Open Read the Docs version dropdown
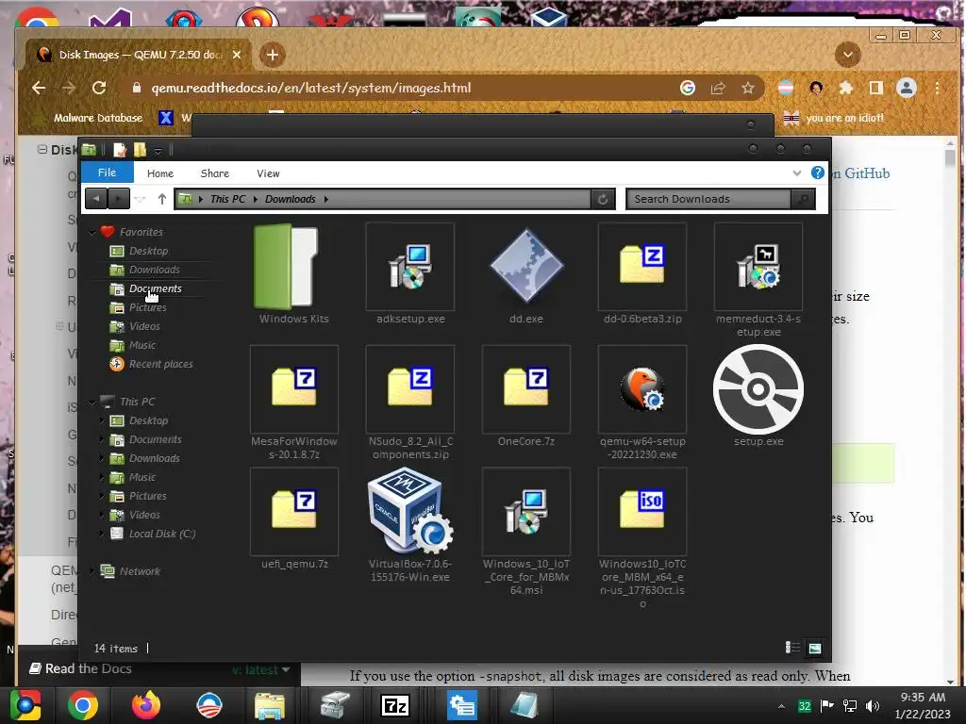This screenshot has width=966, height=724. coord(262,669)
